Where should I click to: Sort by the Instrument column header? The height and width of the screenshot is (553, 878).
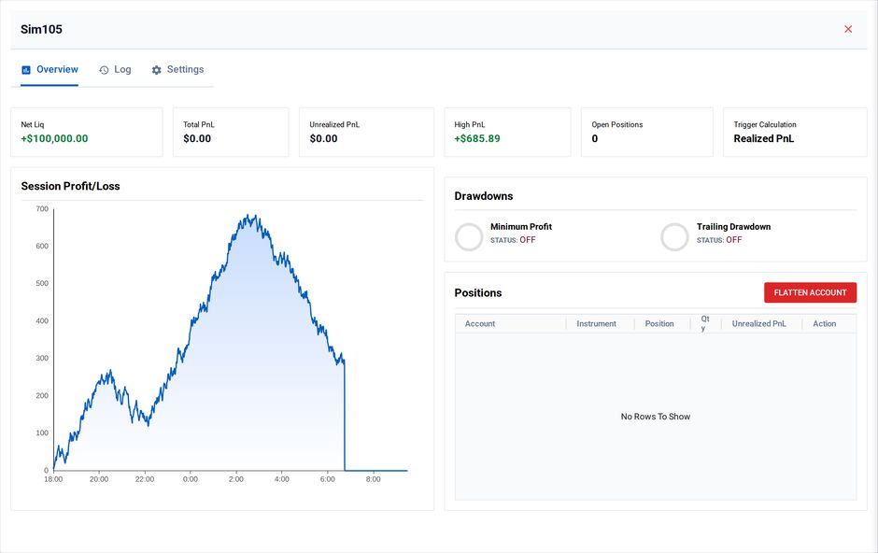coord(596,323)
